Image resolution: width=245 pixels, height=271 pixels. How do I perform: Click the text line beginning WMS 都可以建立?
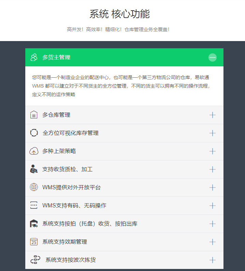pos(121,86)
